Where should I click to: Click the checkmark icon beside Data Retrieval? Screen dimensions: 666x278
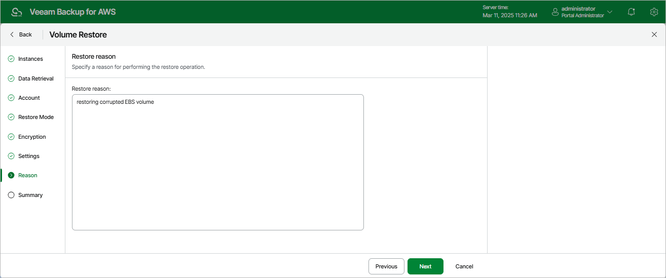coord(11,78)
